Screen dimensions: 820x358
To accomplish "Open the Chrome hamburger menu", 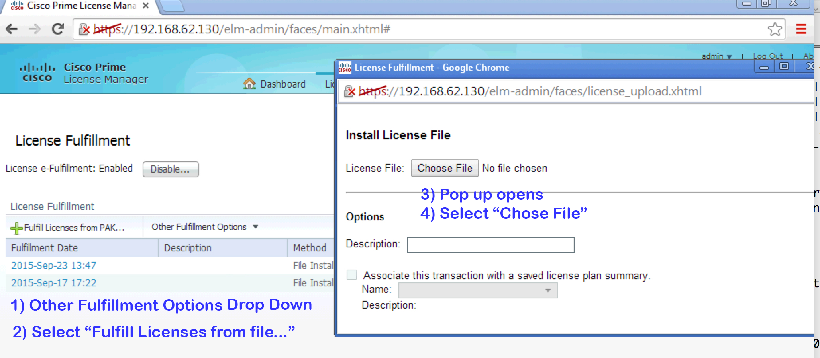I will 801,29.
